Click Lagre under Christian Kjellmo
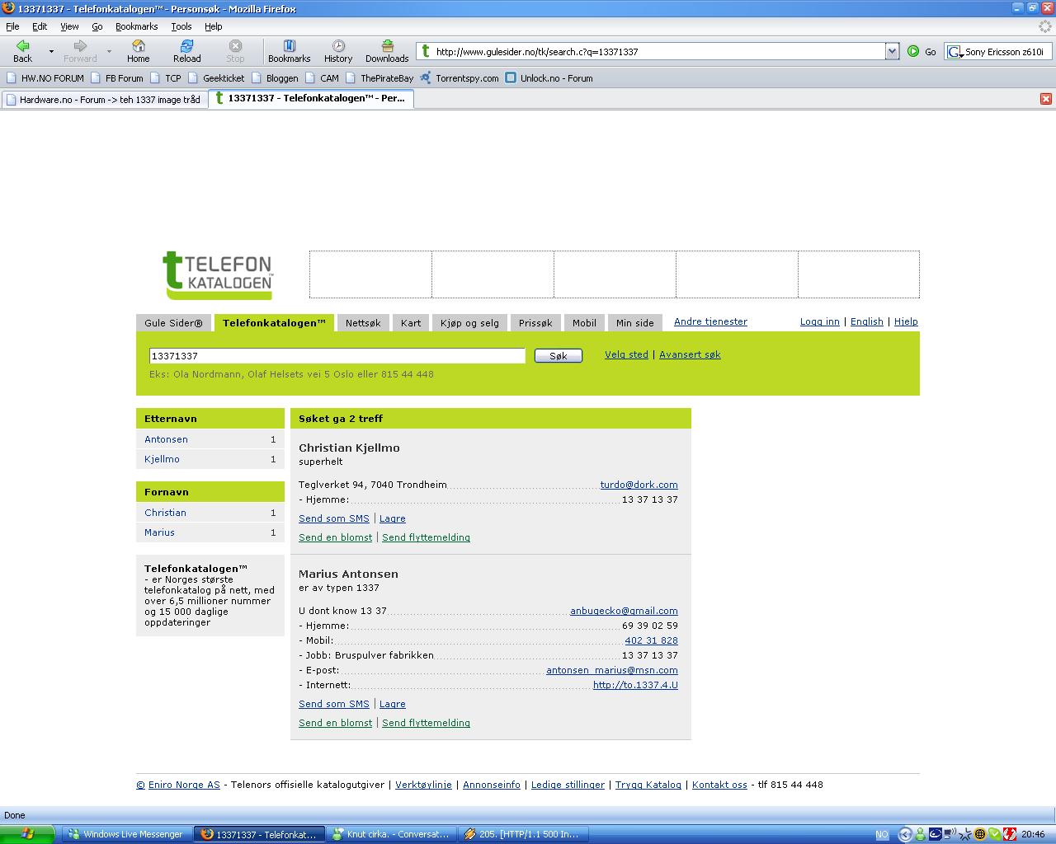This screenshot has height=844, width=1056. point(392,518)
